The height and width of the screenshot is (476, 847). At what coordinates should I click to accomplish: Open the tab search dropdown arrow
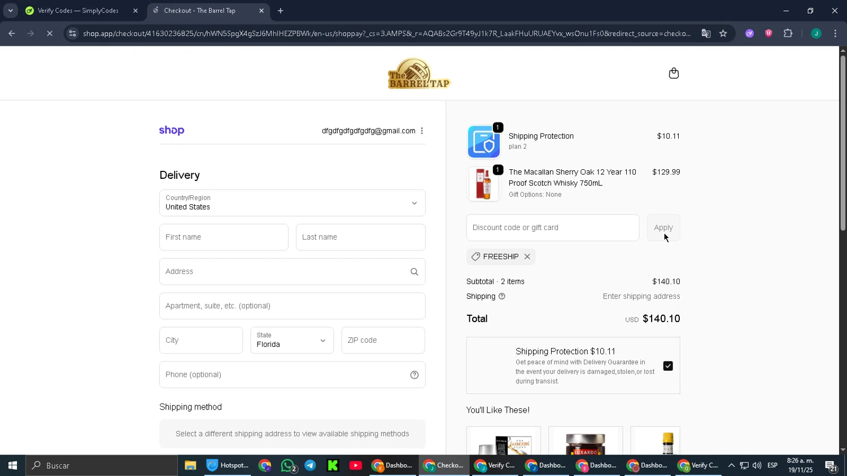coord(10,11)
